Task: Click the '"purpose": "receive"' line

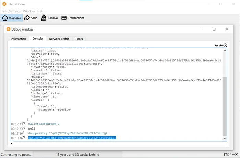Action: [x=54, y=110]
